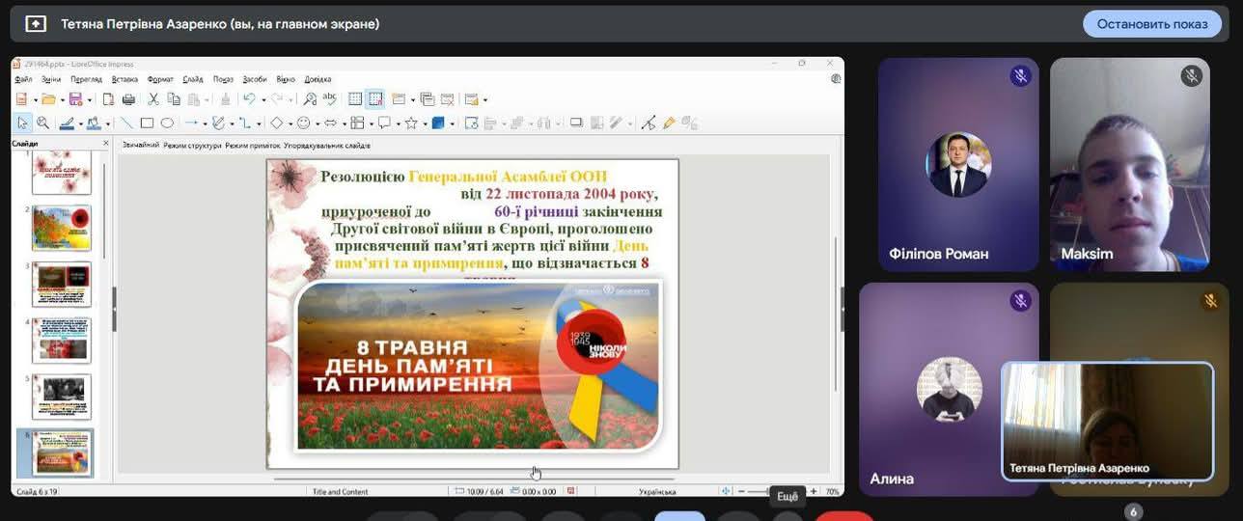Select the Ellipse drawing tool

(x=167, y=123)
